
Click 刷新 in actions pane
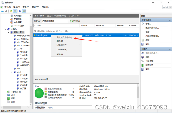(147, 40)
